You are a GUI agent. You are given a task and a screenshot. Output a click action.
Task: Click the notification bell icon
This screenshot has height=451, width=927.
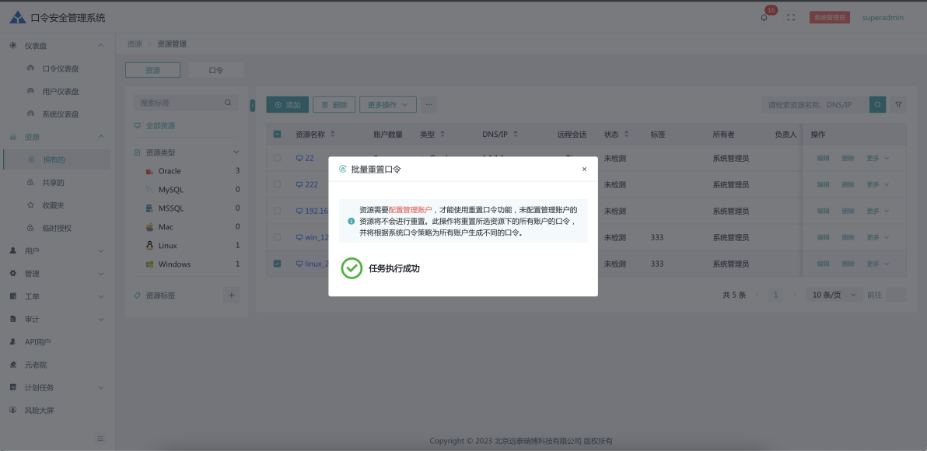(x=764, y=18)
